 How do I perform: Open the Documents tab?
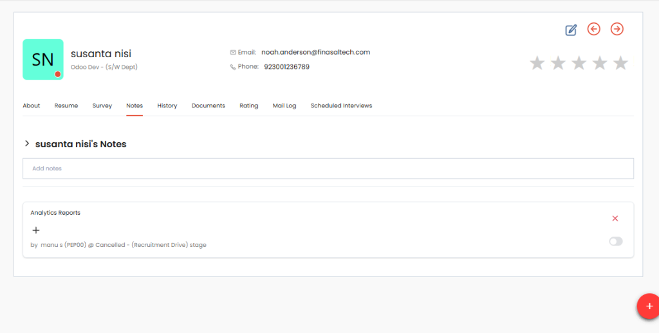[x=208, y=105]
